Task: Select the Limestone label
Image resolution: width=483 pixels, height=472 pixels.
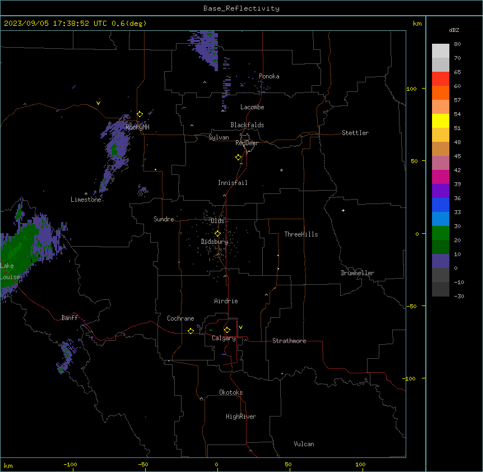Action: pos(86,200)
